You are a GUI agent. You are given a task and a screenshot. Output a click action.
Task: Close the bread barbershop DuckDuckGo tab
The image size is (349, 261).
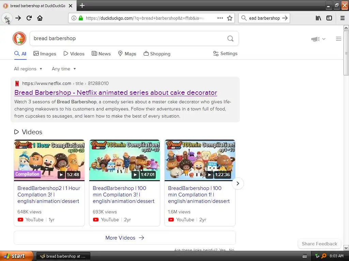click(x=71, y=6)
